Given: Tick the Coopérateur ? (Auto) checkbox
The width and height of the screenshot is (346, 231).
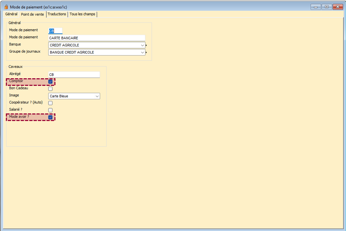Looking at the screenshot, I should click(50, 103).
